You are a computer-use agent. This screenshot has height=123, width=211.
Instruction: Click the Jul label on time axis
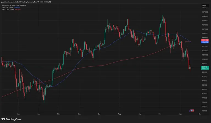(99, 114)
